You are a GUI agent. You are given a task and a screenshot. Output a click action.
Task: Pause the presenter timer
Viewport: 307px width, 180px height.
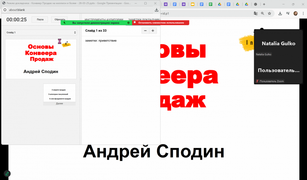pyautogui.click(x=40, y=20)
